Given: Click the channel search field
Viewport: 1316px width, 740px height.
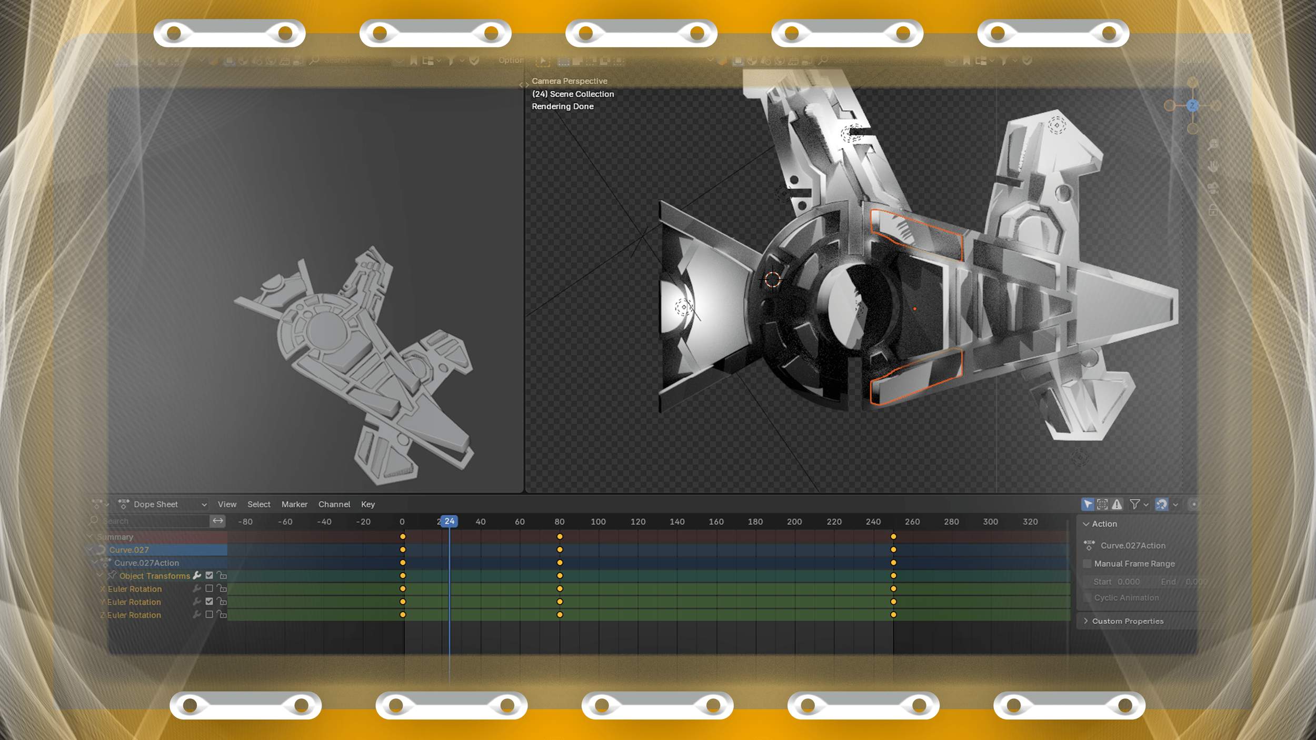Looking at the screenshot, I should pyautogui.click(x=149, y=521).
